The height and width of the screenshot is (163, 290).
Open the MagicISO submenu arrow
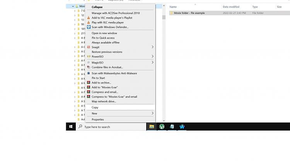click(x=153, y=63)
